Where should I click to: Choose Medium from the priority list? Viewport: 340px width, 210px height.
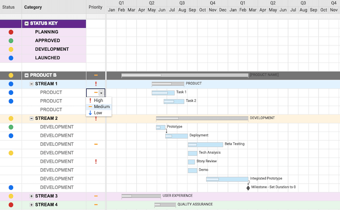click(101, 107)
